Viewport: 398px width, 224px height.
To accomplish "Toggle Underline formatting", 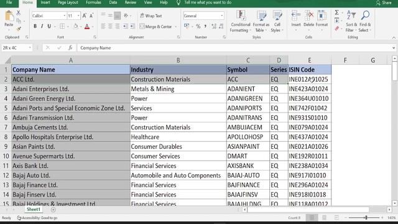I will point(49,26).
